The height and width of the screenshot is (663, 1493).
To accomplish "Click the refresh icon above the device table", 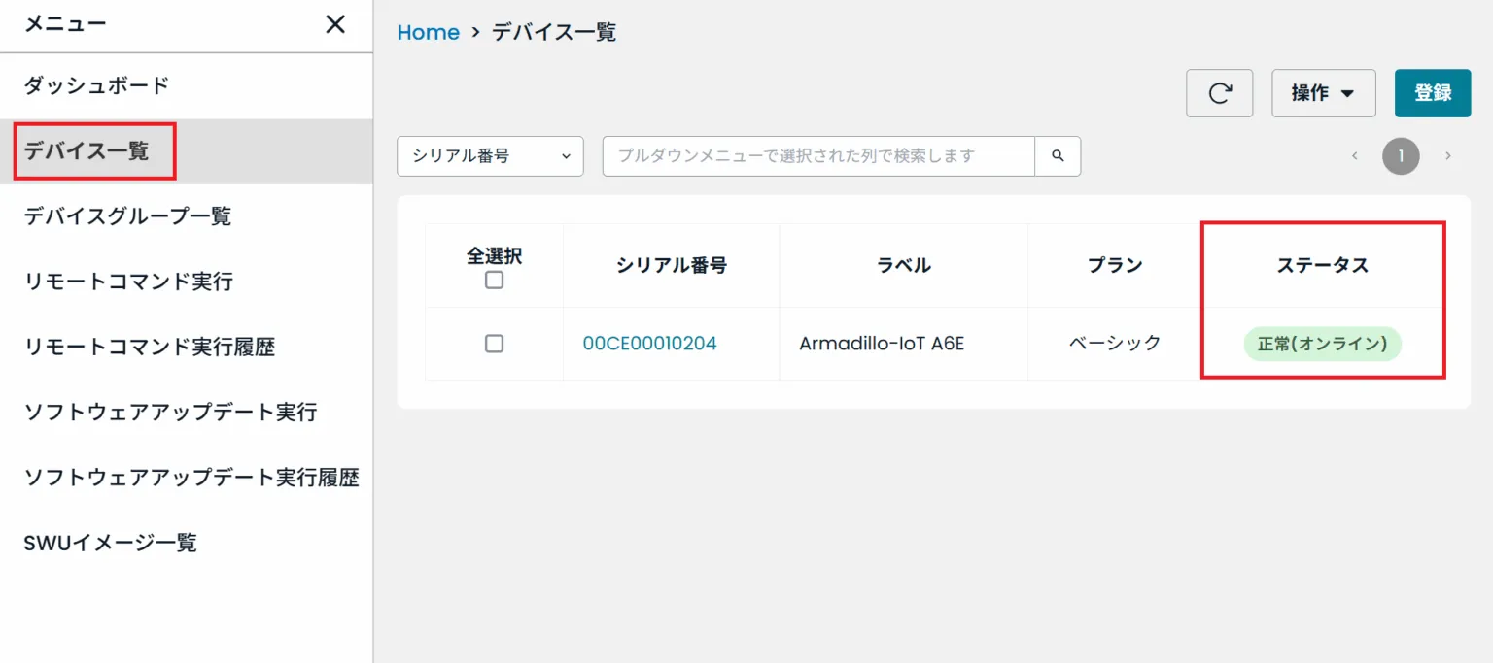I will point(1219,93).
